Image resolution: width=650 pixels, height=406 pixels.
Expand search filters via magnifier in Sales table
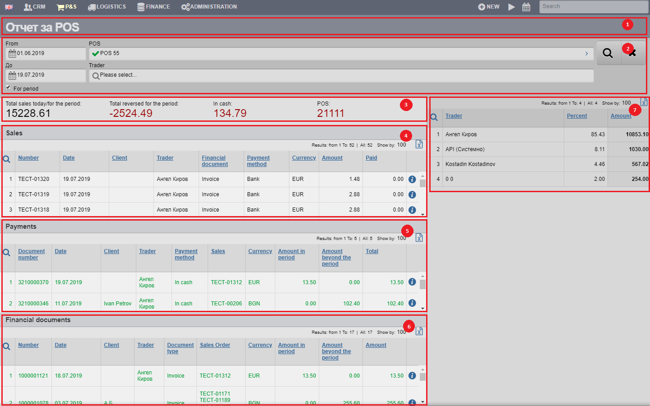tap(7, 157)
